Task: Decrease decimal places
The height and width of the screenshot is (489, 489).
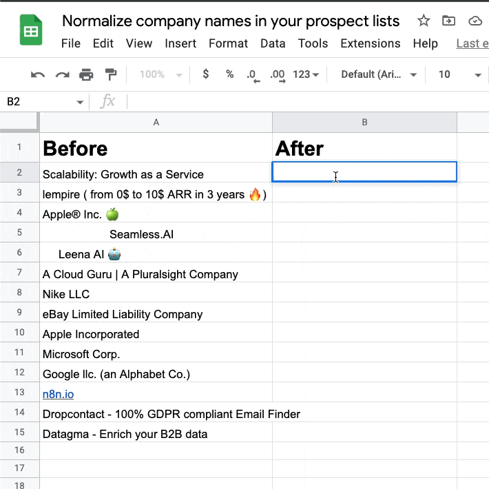Action: click(x=252, y=76)
